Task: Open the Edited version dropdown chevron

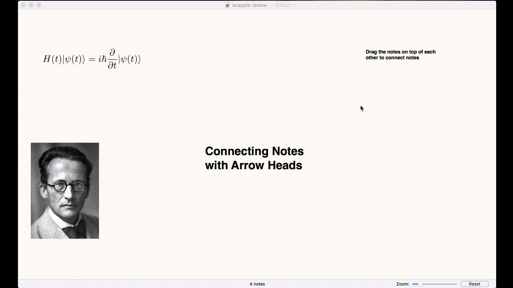Action: pos(294,5)
